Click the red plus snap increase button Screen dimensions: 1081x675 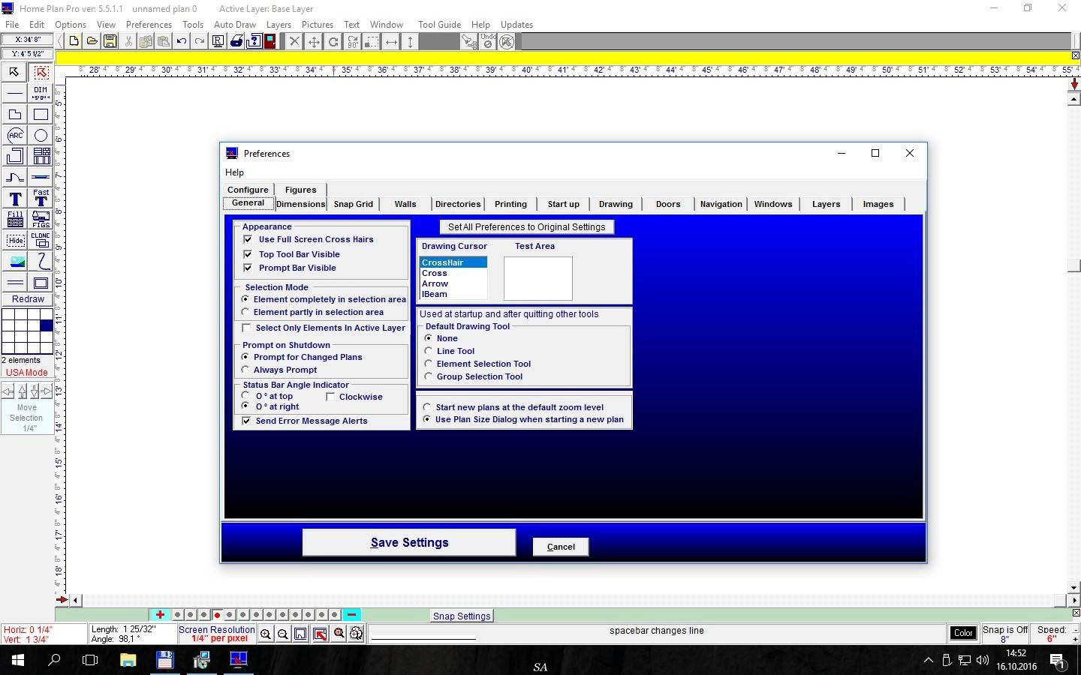point(160,615)
